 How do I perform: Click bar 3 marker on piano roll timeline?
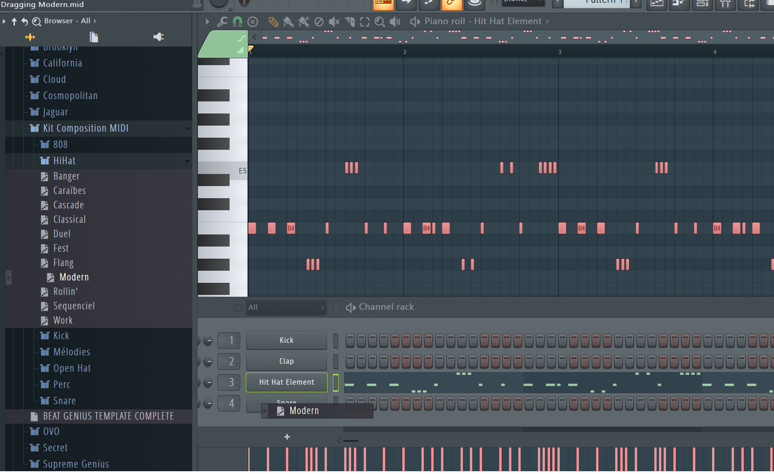pos(560,52)
